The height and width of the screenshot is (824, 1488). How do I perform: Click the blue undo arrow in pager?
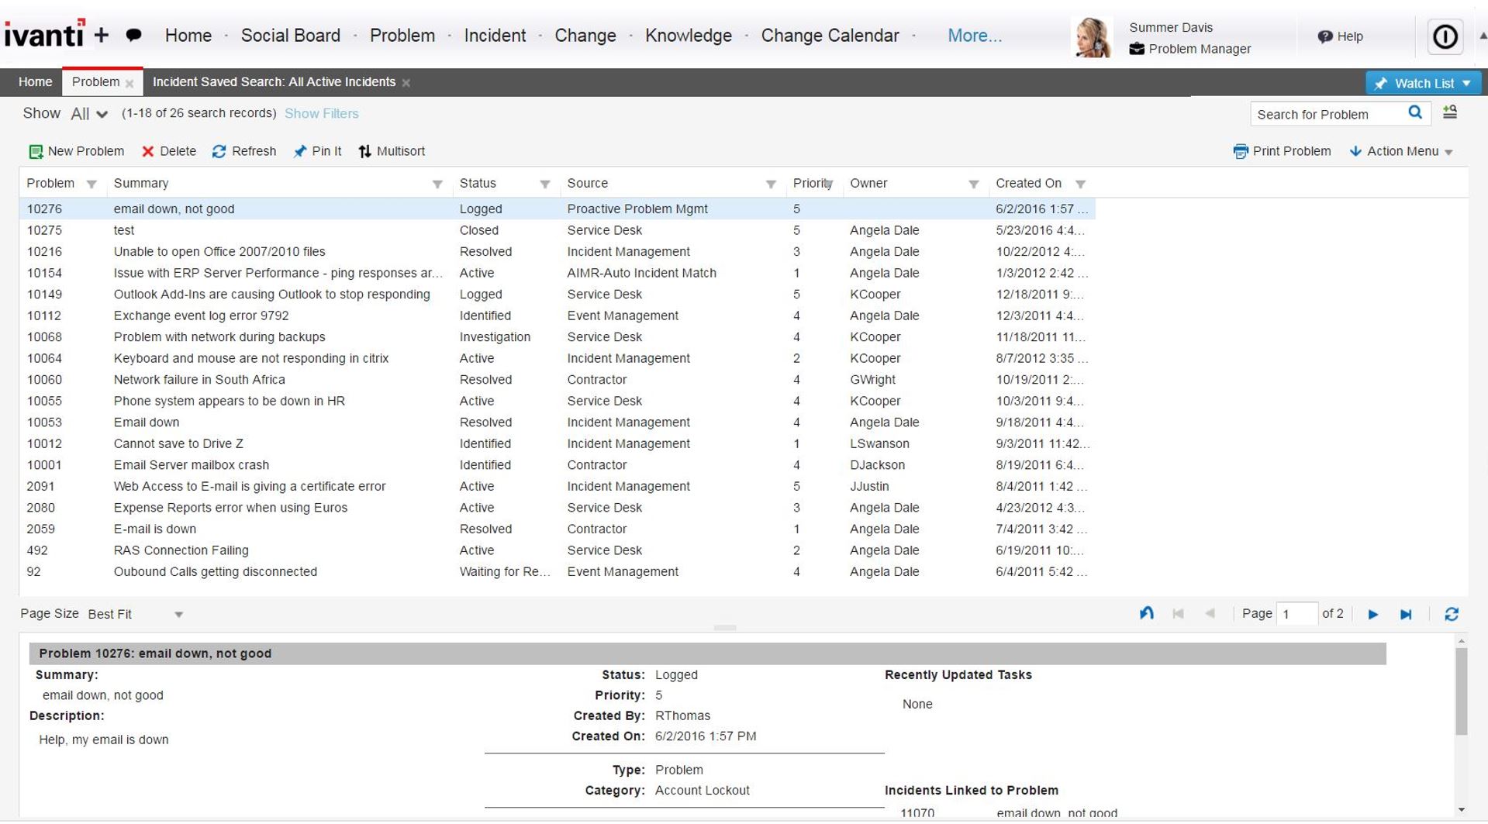click(1146, 613)
